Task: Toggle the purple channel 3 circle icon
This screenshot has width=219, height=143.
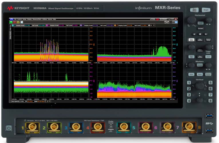Action: coord(81,25)
